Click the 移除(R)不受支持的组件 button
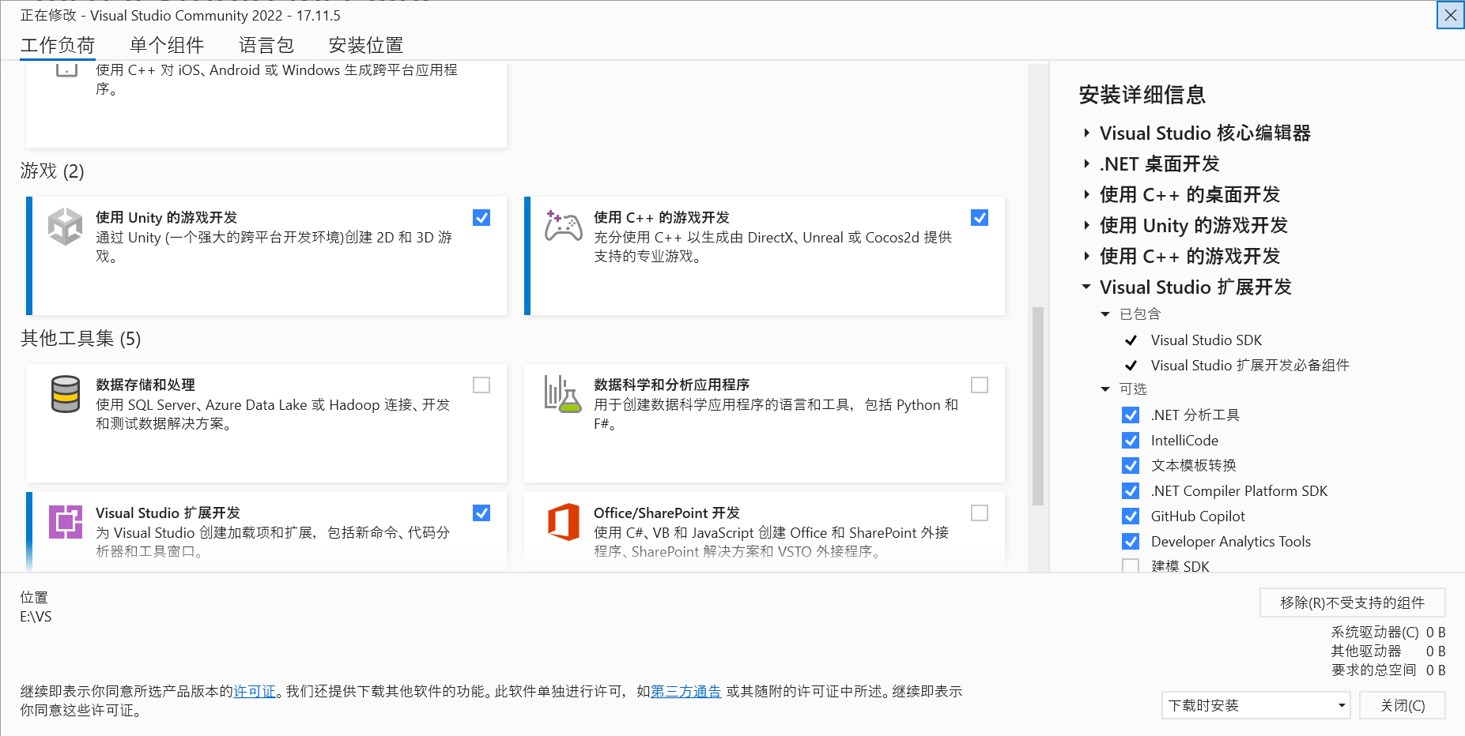 (x=1352, y=603)
